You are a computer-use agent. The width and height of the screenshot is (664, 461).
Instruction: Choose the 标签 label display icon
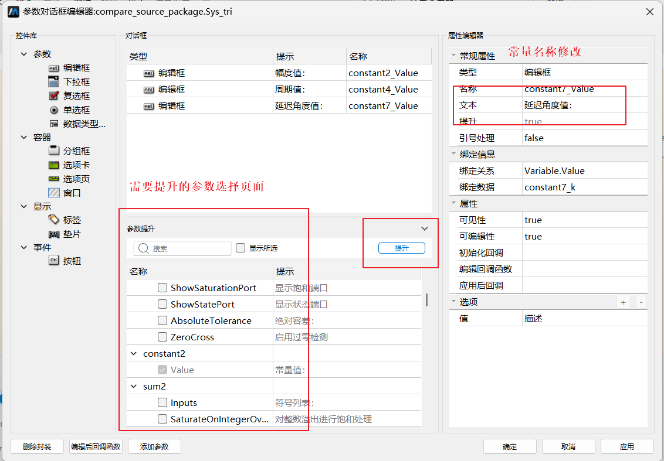(54, 220)
